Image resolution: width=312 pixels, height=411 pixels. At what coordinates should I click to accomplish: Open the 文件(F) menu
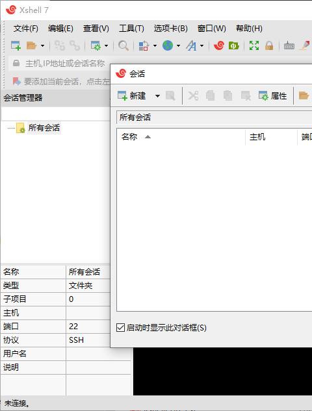tap(26, 29)
